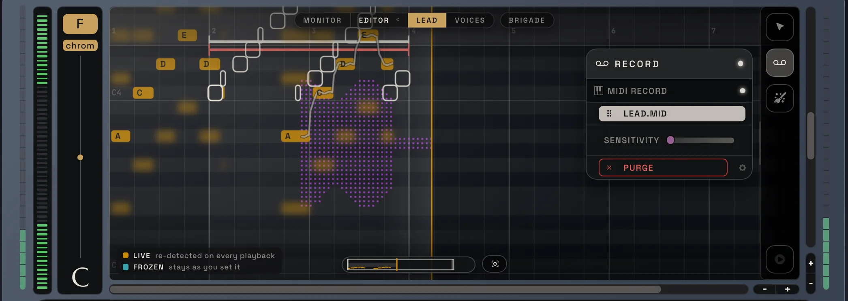This screenshot has height=301, width=848.
Task: Click the horizontal scrollbar thumb
Action: (385, 289)
